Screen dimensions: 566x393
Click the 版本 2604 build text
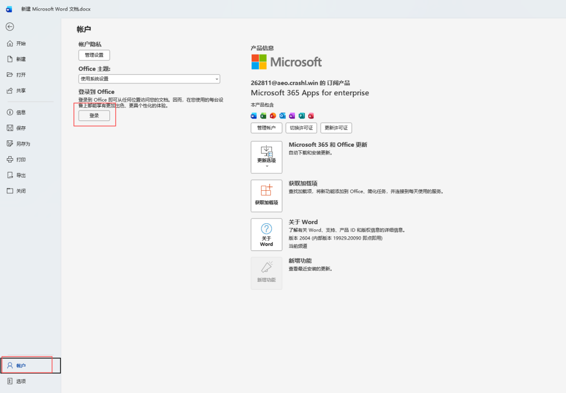point(335,238)
